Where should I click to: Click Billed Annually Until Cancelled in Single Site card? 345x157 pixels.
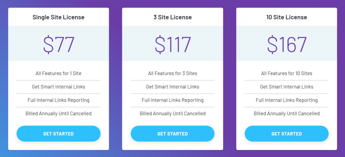[x=58, y=114]
